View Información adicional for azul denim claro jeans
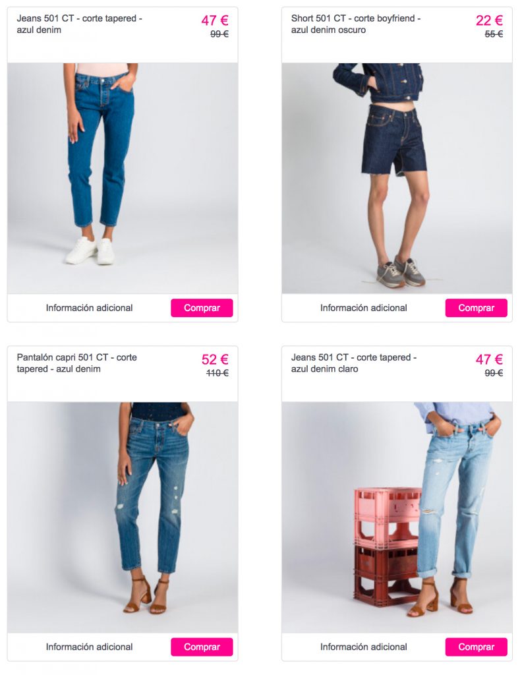This screenshot has width=522, height=675. click(x=363, y=647)
